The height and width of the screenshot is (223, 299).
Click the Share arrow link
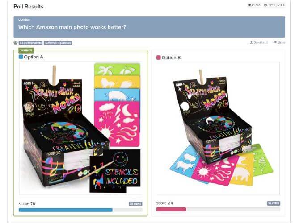tap(279, 42)
